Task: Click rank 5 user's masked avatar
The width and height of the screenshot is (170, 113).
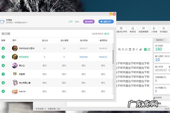Action: tap(15, 57)
